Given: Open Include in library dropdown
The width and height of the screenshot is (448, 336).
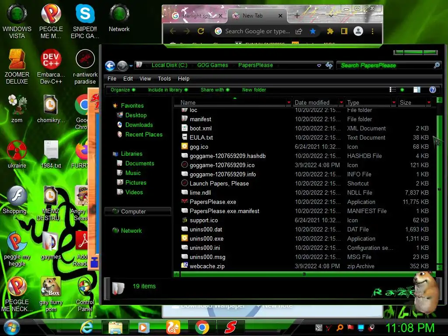Looking at the screenshot, I should [x=168, y=90].
